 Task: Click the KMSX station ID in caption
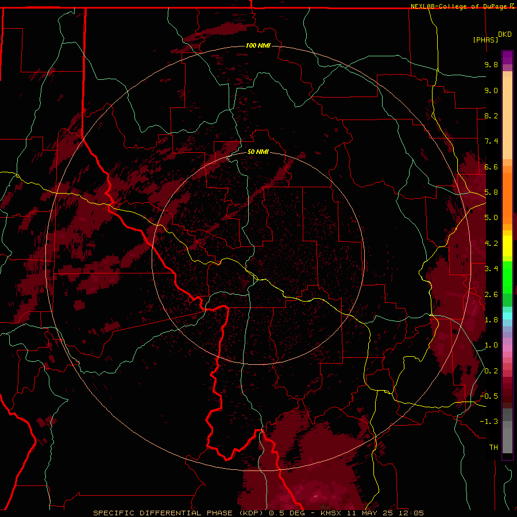pyautogui.click(x=331, y=513)
